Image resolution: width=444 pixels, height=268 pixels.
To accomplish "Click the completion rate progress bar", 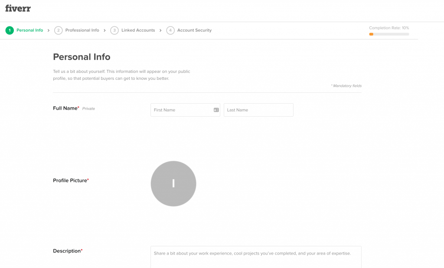I will point(389,34).
